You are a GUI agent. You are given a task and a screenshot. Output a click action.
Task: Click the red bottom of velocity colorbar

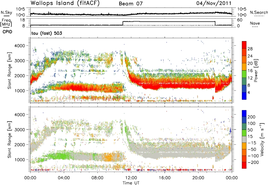[244, 165]
